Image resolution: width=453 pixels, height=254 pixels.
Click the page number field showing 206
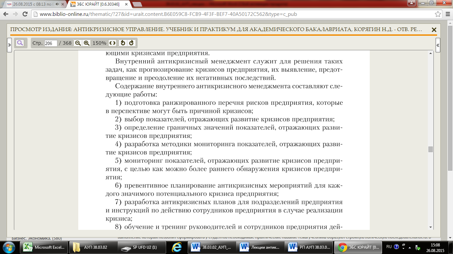51,43
